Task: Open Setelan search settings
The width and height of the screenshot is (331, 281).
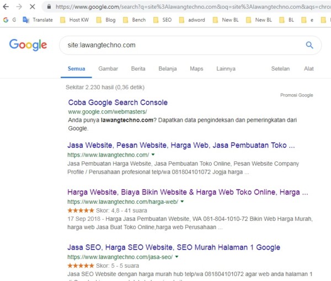Action: pyautogui.click(x=280, y=69)
